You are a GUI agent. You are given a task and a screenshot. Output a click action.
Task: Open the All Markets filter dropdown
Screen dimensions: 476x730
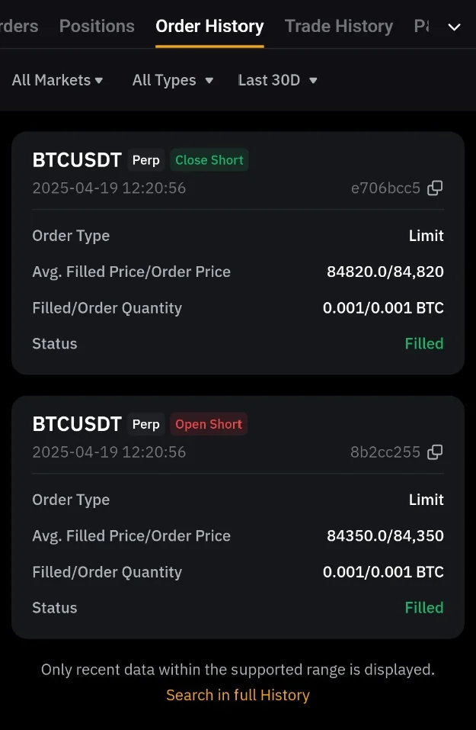57,80
